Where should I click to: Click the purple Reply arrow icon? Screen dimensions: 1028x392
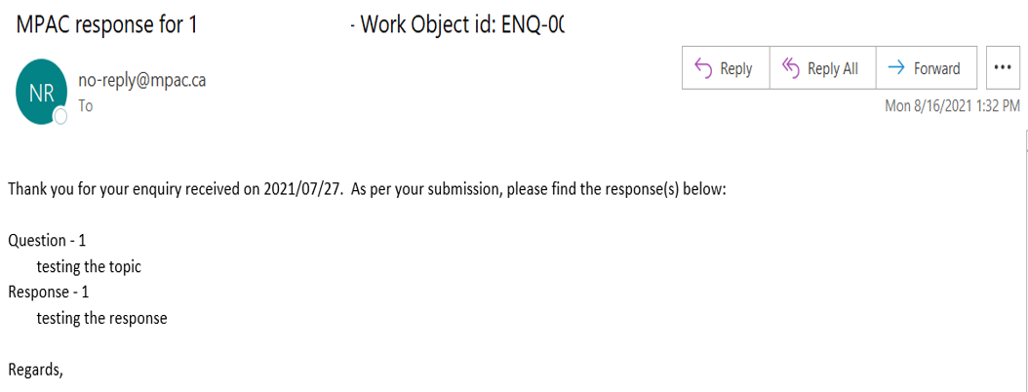[703, 67]
